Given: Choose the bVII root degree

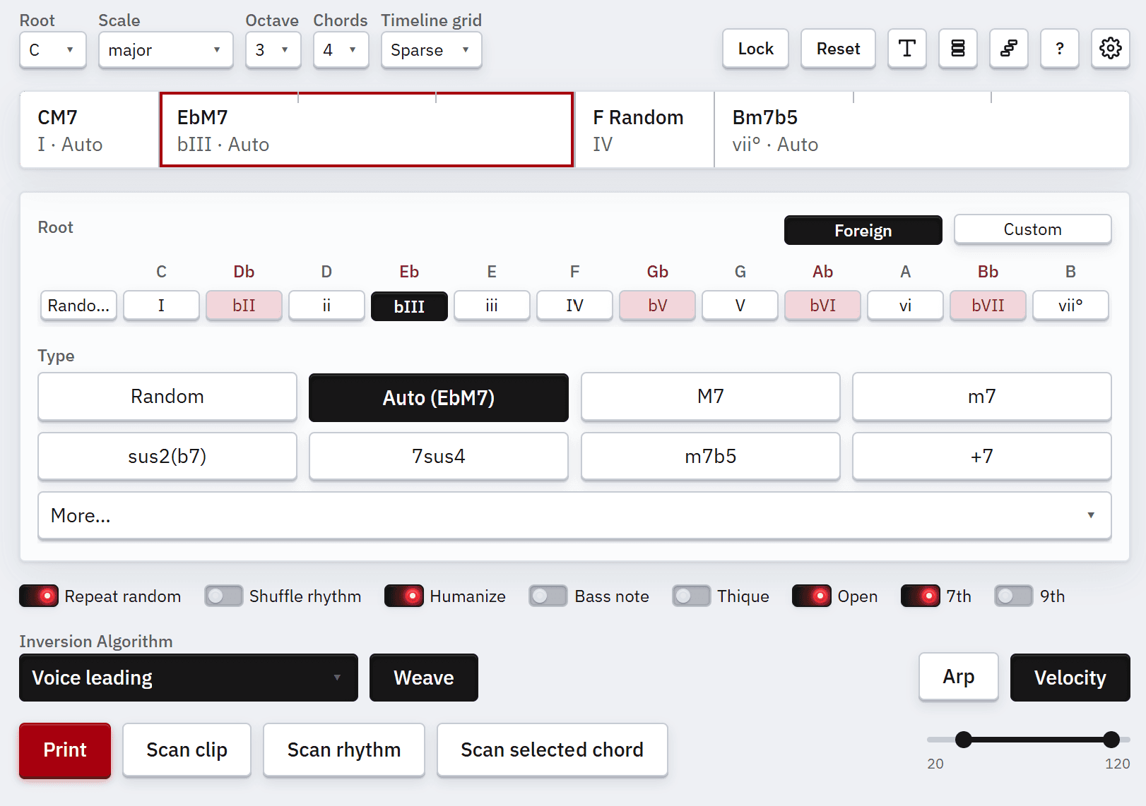Looking at the screenshot, I should 988,306.
